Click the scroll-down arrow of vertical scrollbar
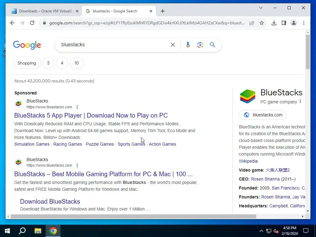 pos(308,211)
